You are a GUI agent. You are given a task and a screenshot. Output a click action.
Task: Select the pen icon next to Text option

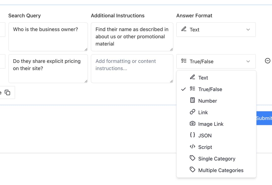tap(192, 77)
